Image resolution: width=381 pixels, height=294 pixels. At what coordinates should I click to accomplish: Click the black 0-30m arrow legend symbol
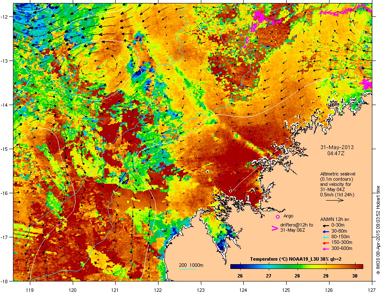click(326, 225)
